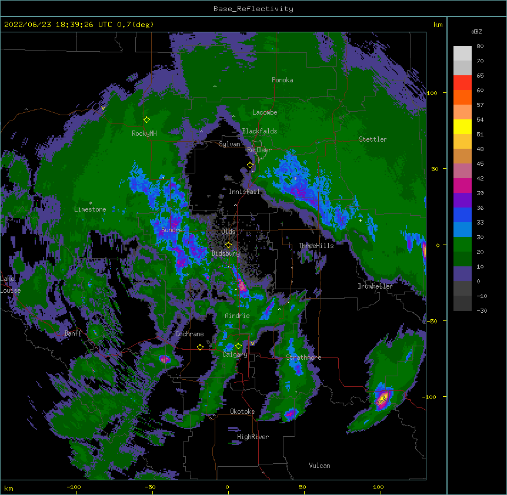Click the -30 value on the dBZ legend
Viewport: 507px width, 495px height.
click(x=482, y=311)
